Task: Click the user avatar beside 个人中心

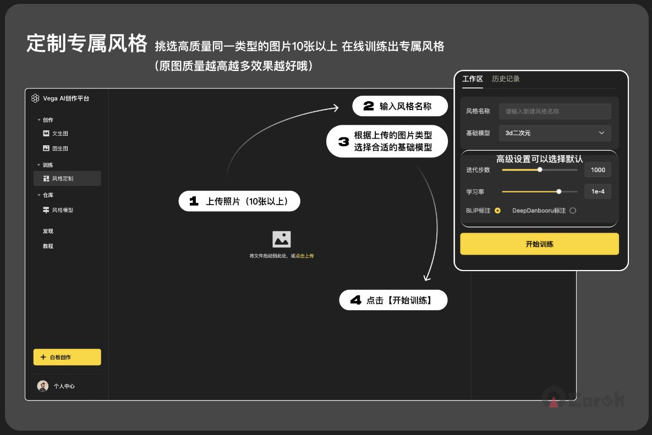Action: point(42,386)
